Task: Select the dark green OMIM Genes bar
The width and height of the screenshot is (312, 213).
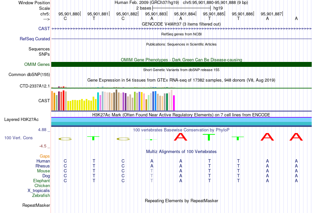Action: point(181,64)
